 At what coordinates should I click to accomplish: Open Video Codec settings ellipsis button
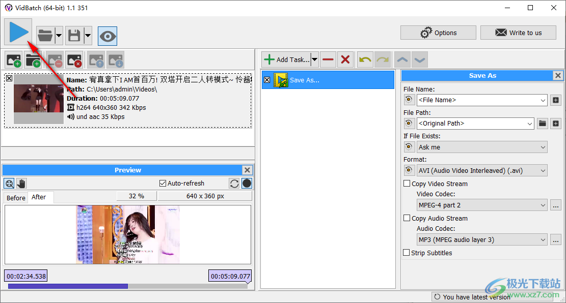click(x=556, y=205)
